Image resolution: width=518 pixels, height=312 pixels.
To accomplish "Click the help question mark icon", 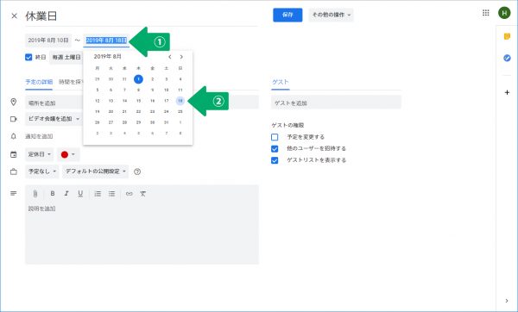I will coord(137,172).
